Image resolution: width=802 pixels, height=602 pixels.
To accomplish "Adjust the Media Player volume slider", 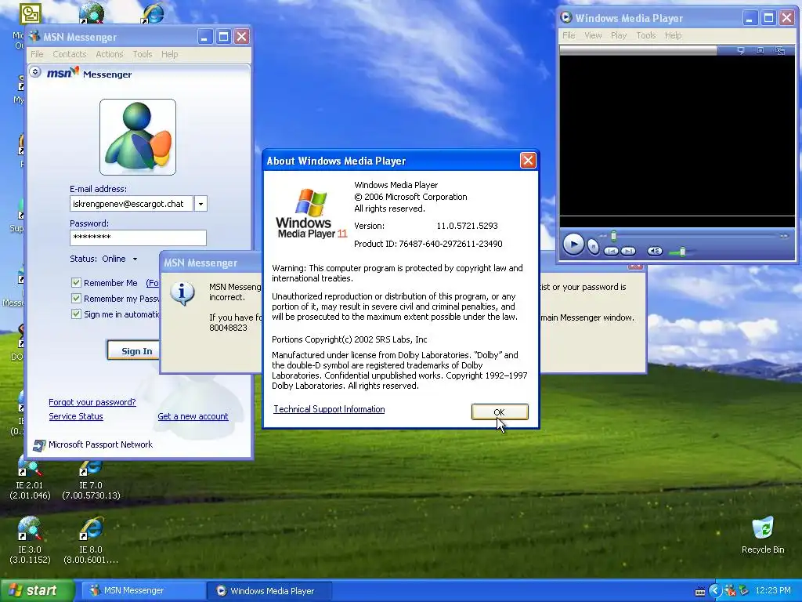I will coord(682,252).
